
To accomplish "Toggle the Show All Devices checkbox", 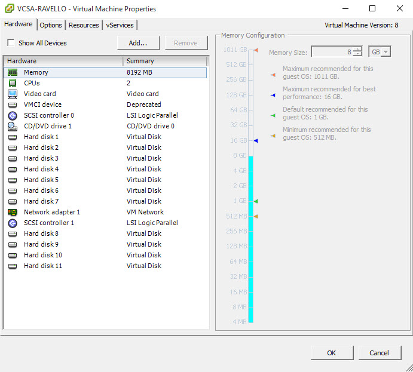I will (11, 43).
